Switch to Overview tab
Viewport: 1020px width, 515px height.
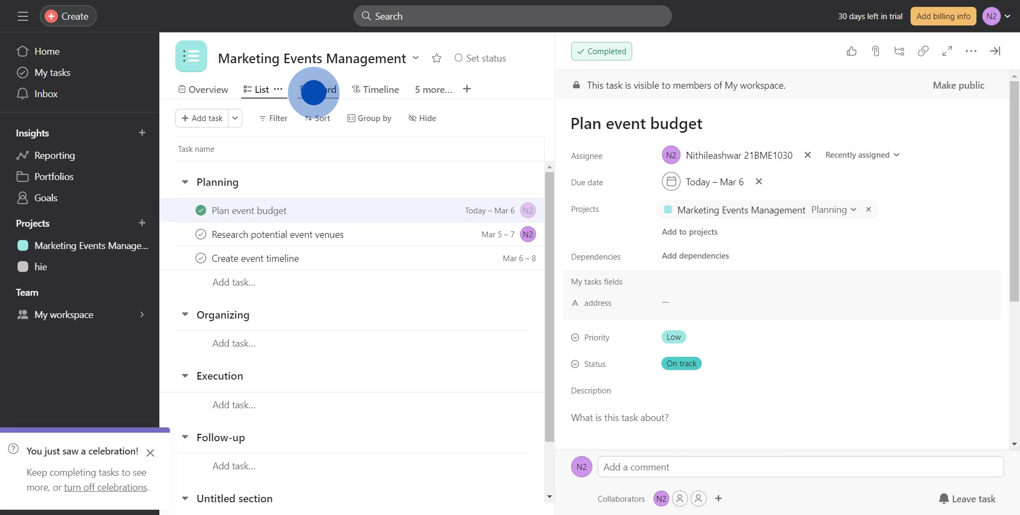pyautogui.click(x=203, y=90)
